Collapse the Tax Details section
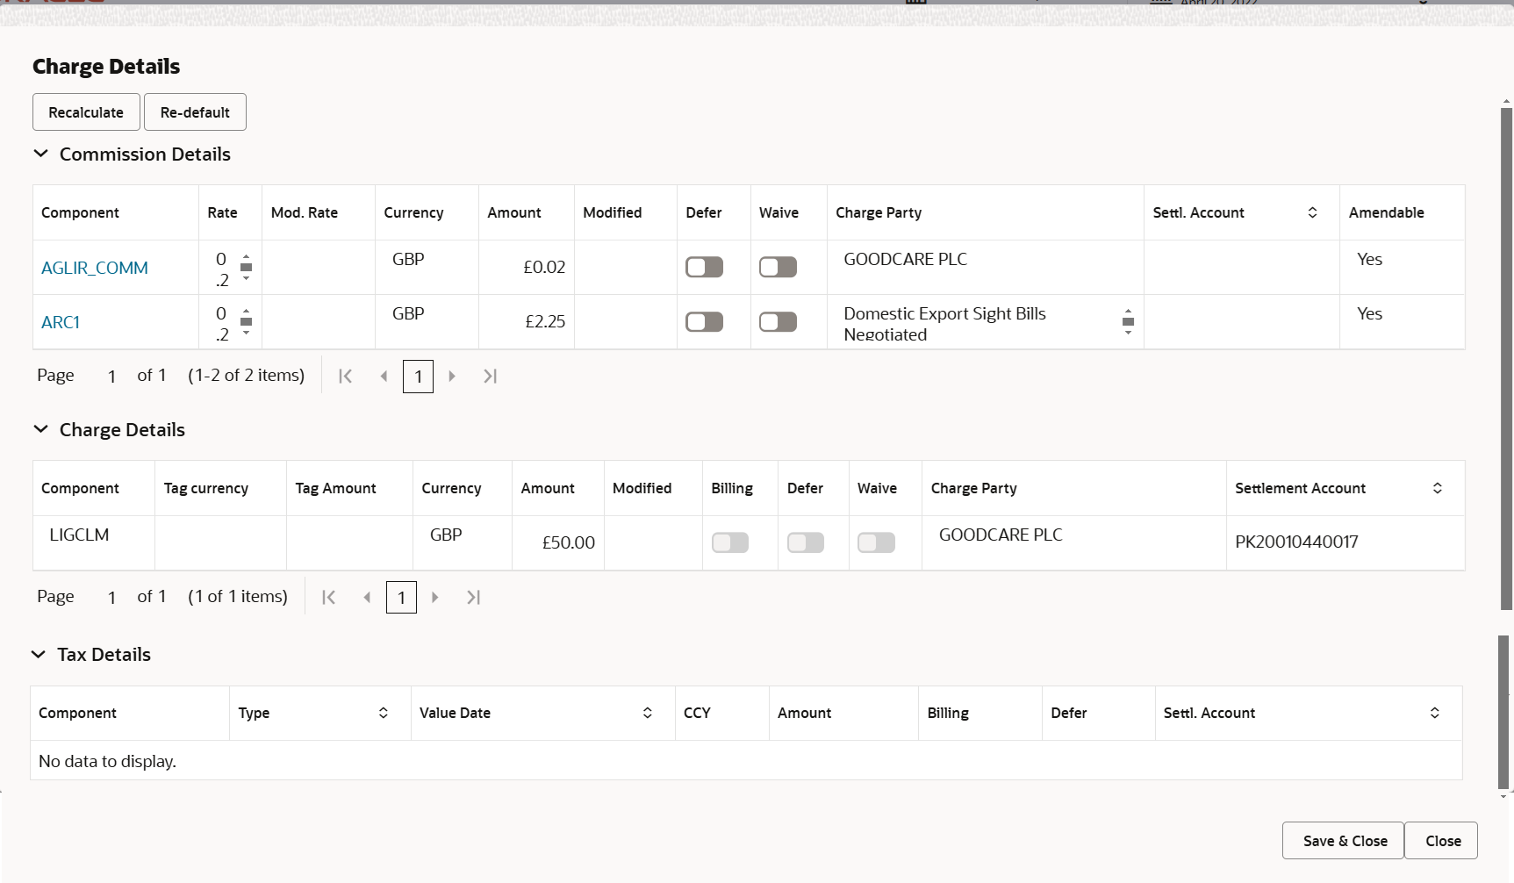Image resolution: width=1514 pixels, height=883 pixels. coord(39,655)
